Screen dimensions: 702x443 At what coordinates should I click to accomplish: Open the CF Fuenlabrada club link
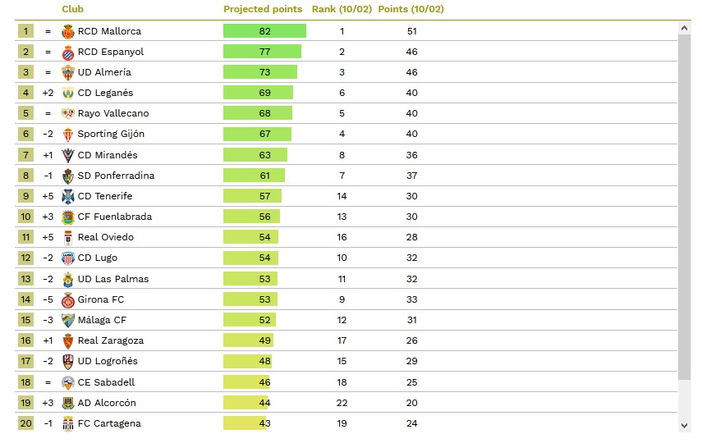coord(114,217)
